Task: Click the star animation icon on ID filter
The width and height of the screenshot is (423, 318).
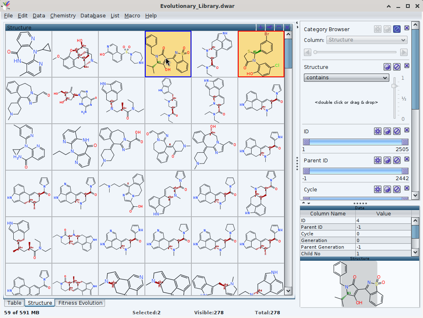Action: [377, 131]
